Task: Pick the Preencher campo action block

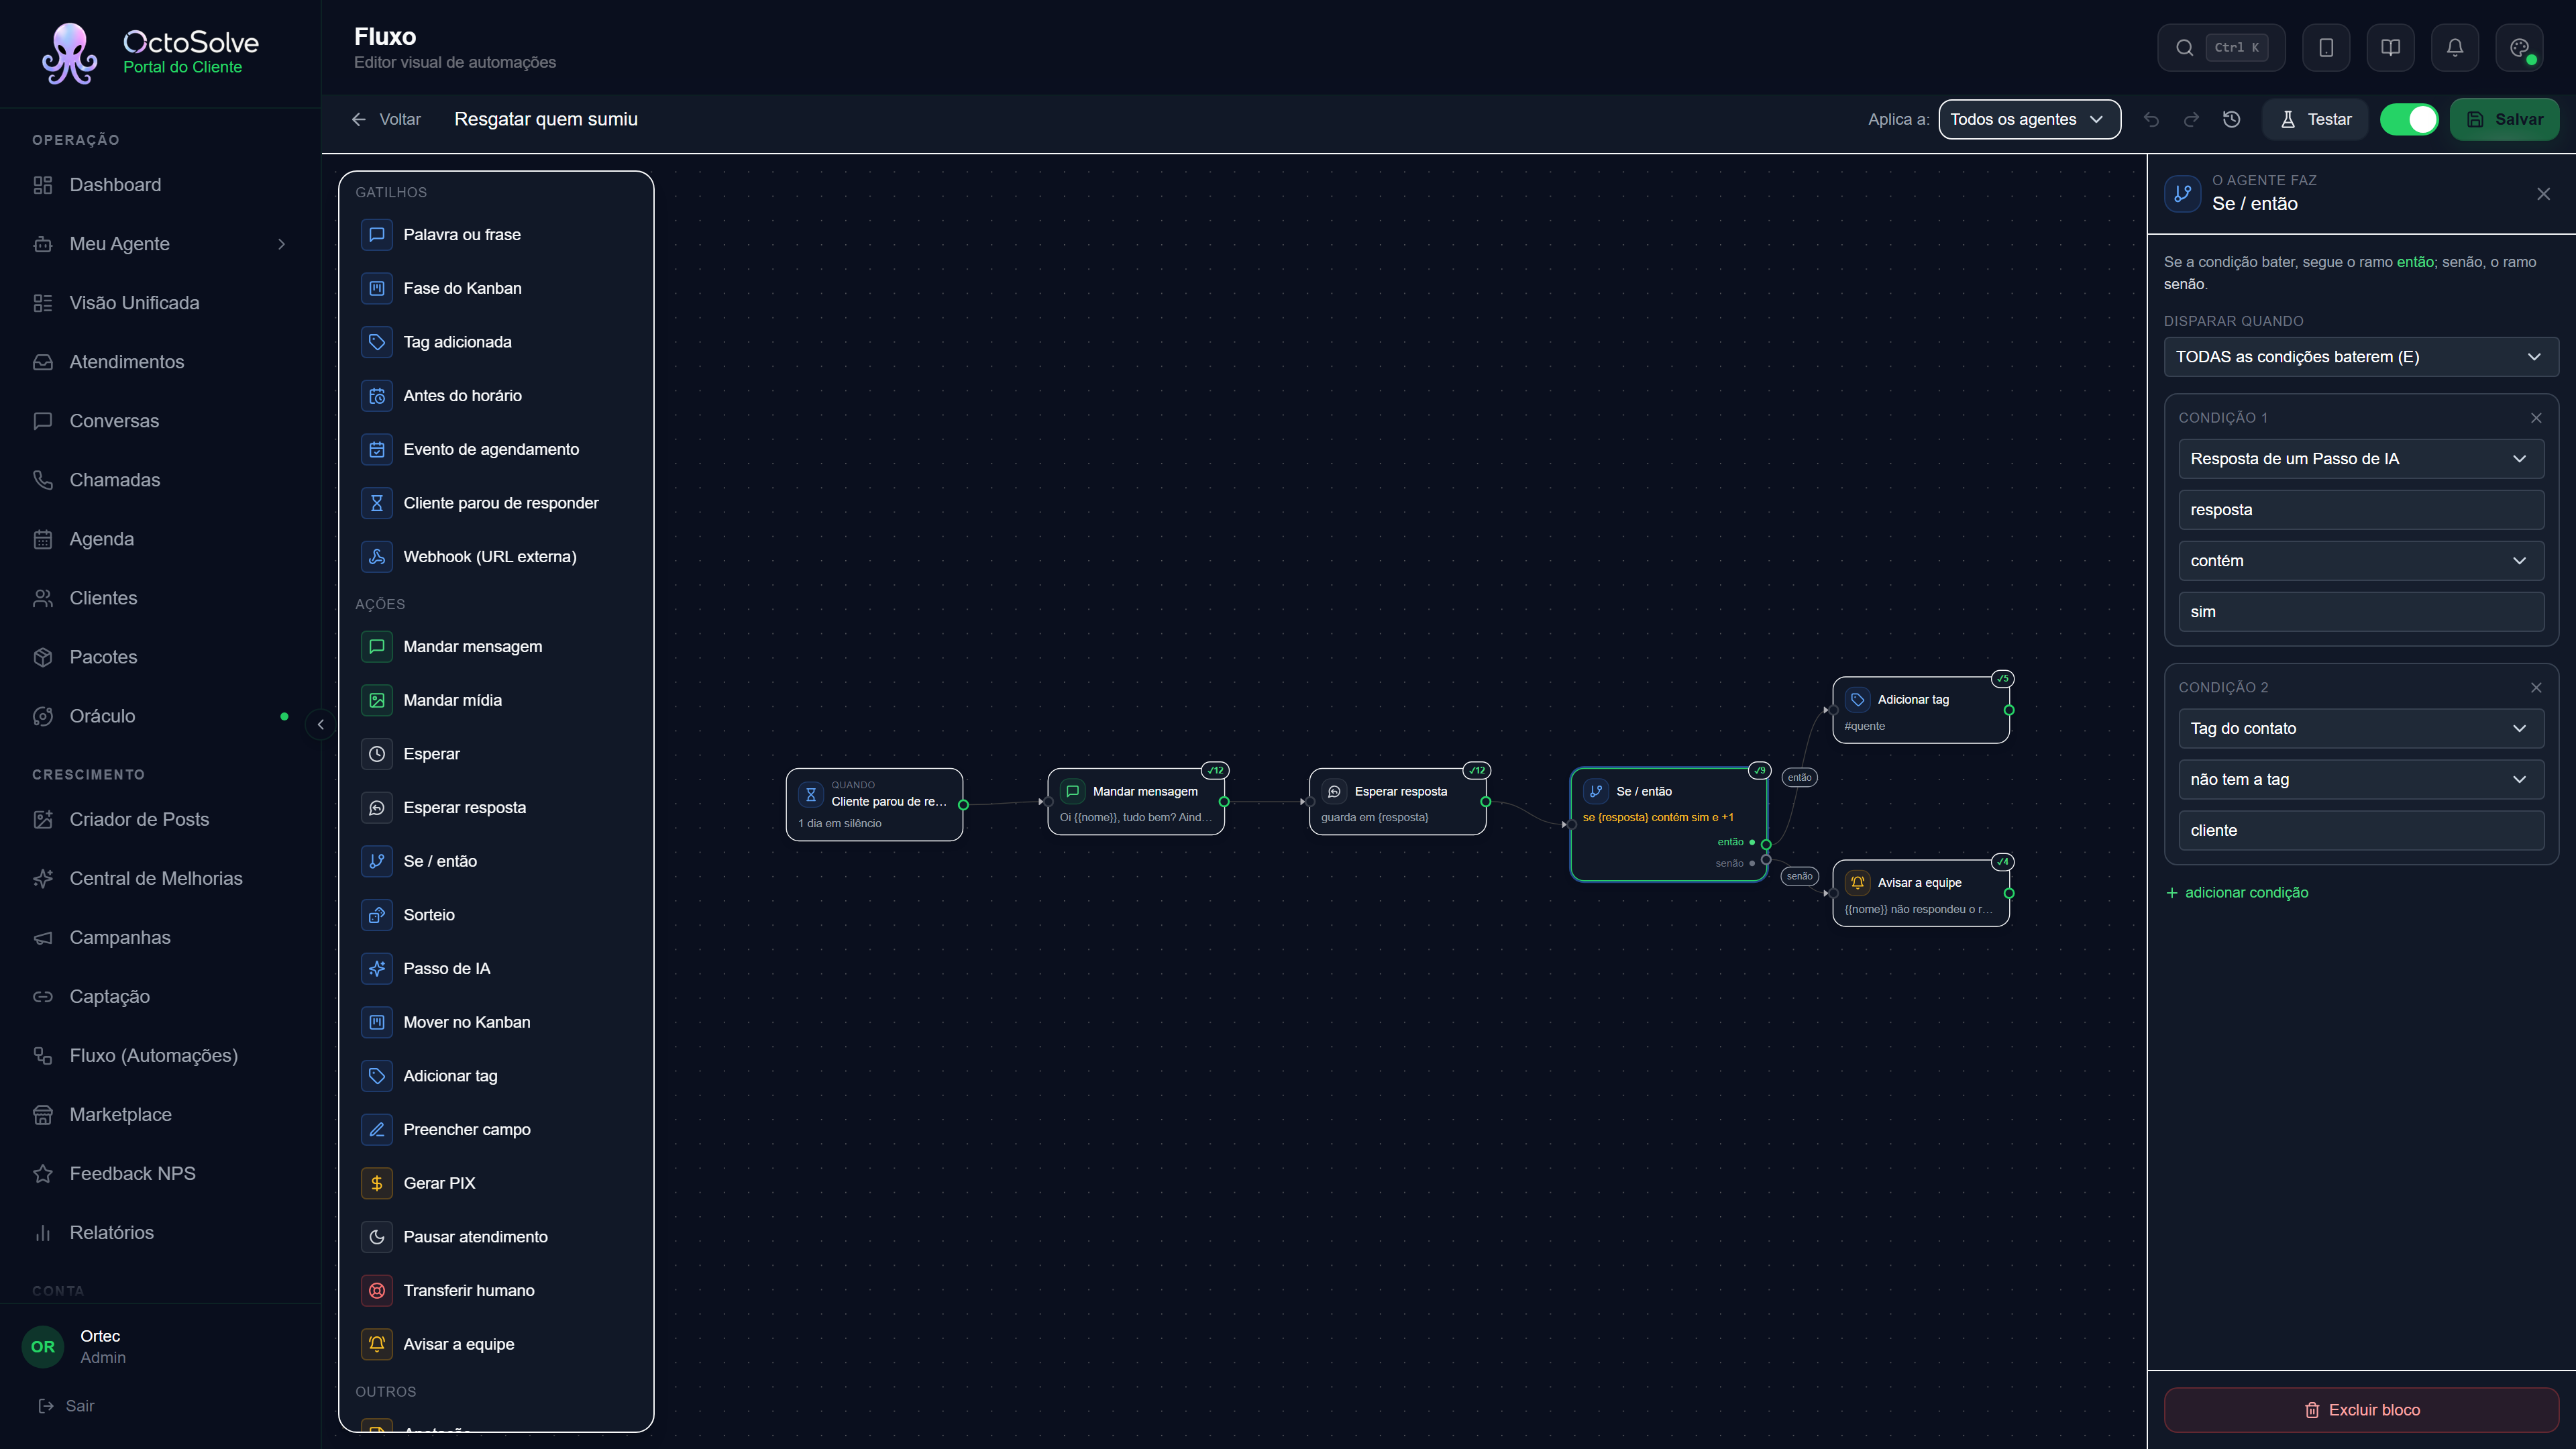Action: [x=496, y=1129]
